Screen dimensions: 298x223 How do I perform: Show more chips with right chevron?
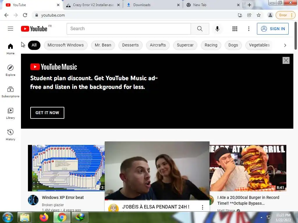(285, 45)
